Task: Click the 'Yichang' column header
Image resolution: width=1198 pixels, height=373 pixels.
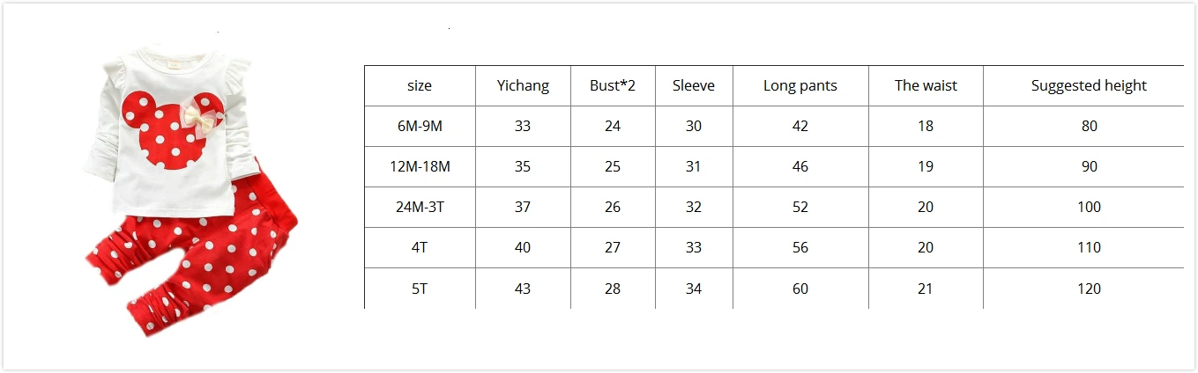Action: pyautogui.click(x=523, y=85)
